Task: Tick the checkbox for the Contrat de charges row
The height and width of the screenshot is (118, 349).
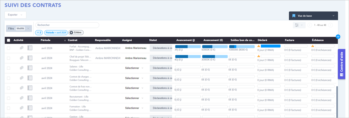Action: coord(8,78)
